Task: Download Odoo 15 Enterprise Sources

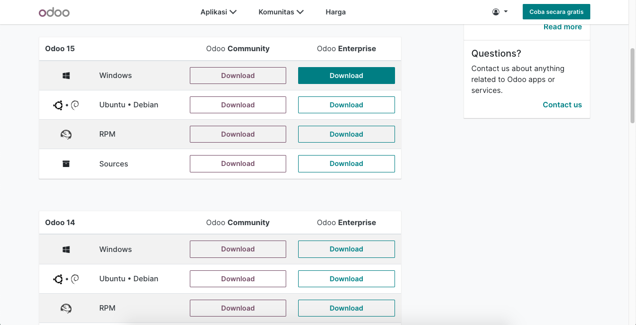Action: pyautogui.click(x=346, y=163)
